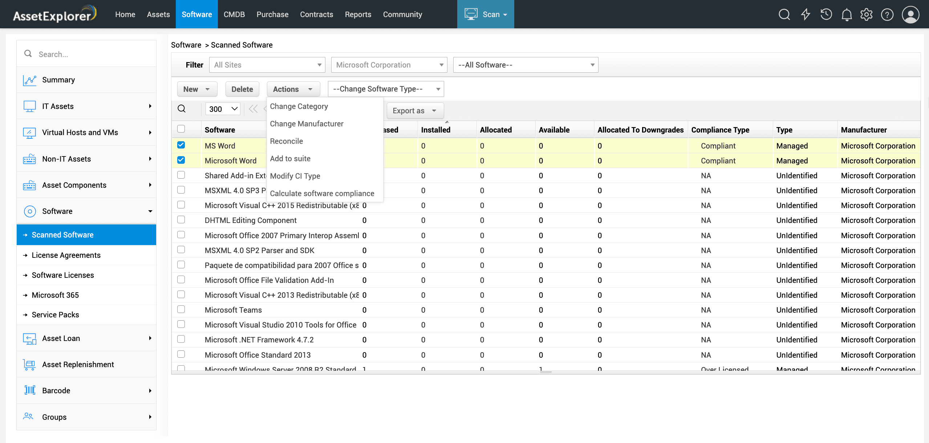
Task: Switch to the CMDB tab
Action: (234, 15)
